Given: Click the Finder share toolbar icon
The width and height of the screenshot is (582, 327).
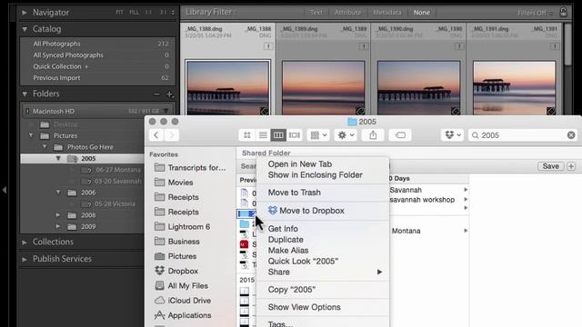Looking at the screenshot, I should (x=373, y=135).
